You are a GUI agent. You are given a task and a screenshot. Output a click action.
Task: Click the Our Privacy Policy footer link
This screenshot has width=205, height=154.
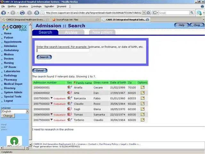click(x=109, y=144)
